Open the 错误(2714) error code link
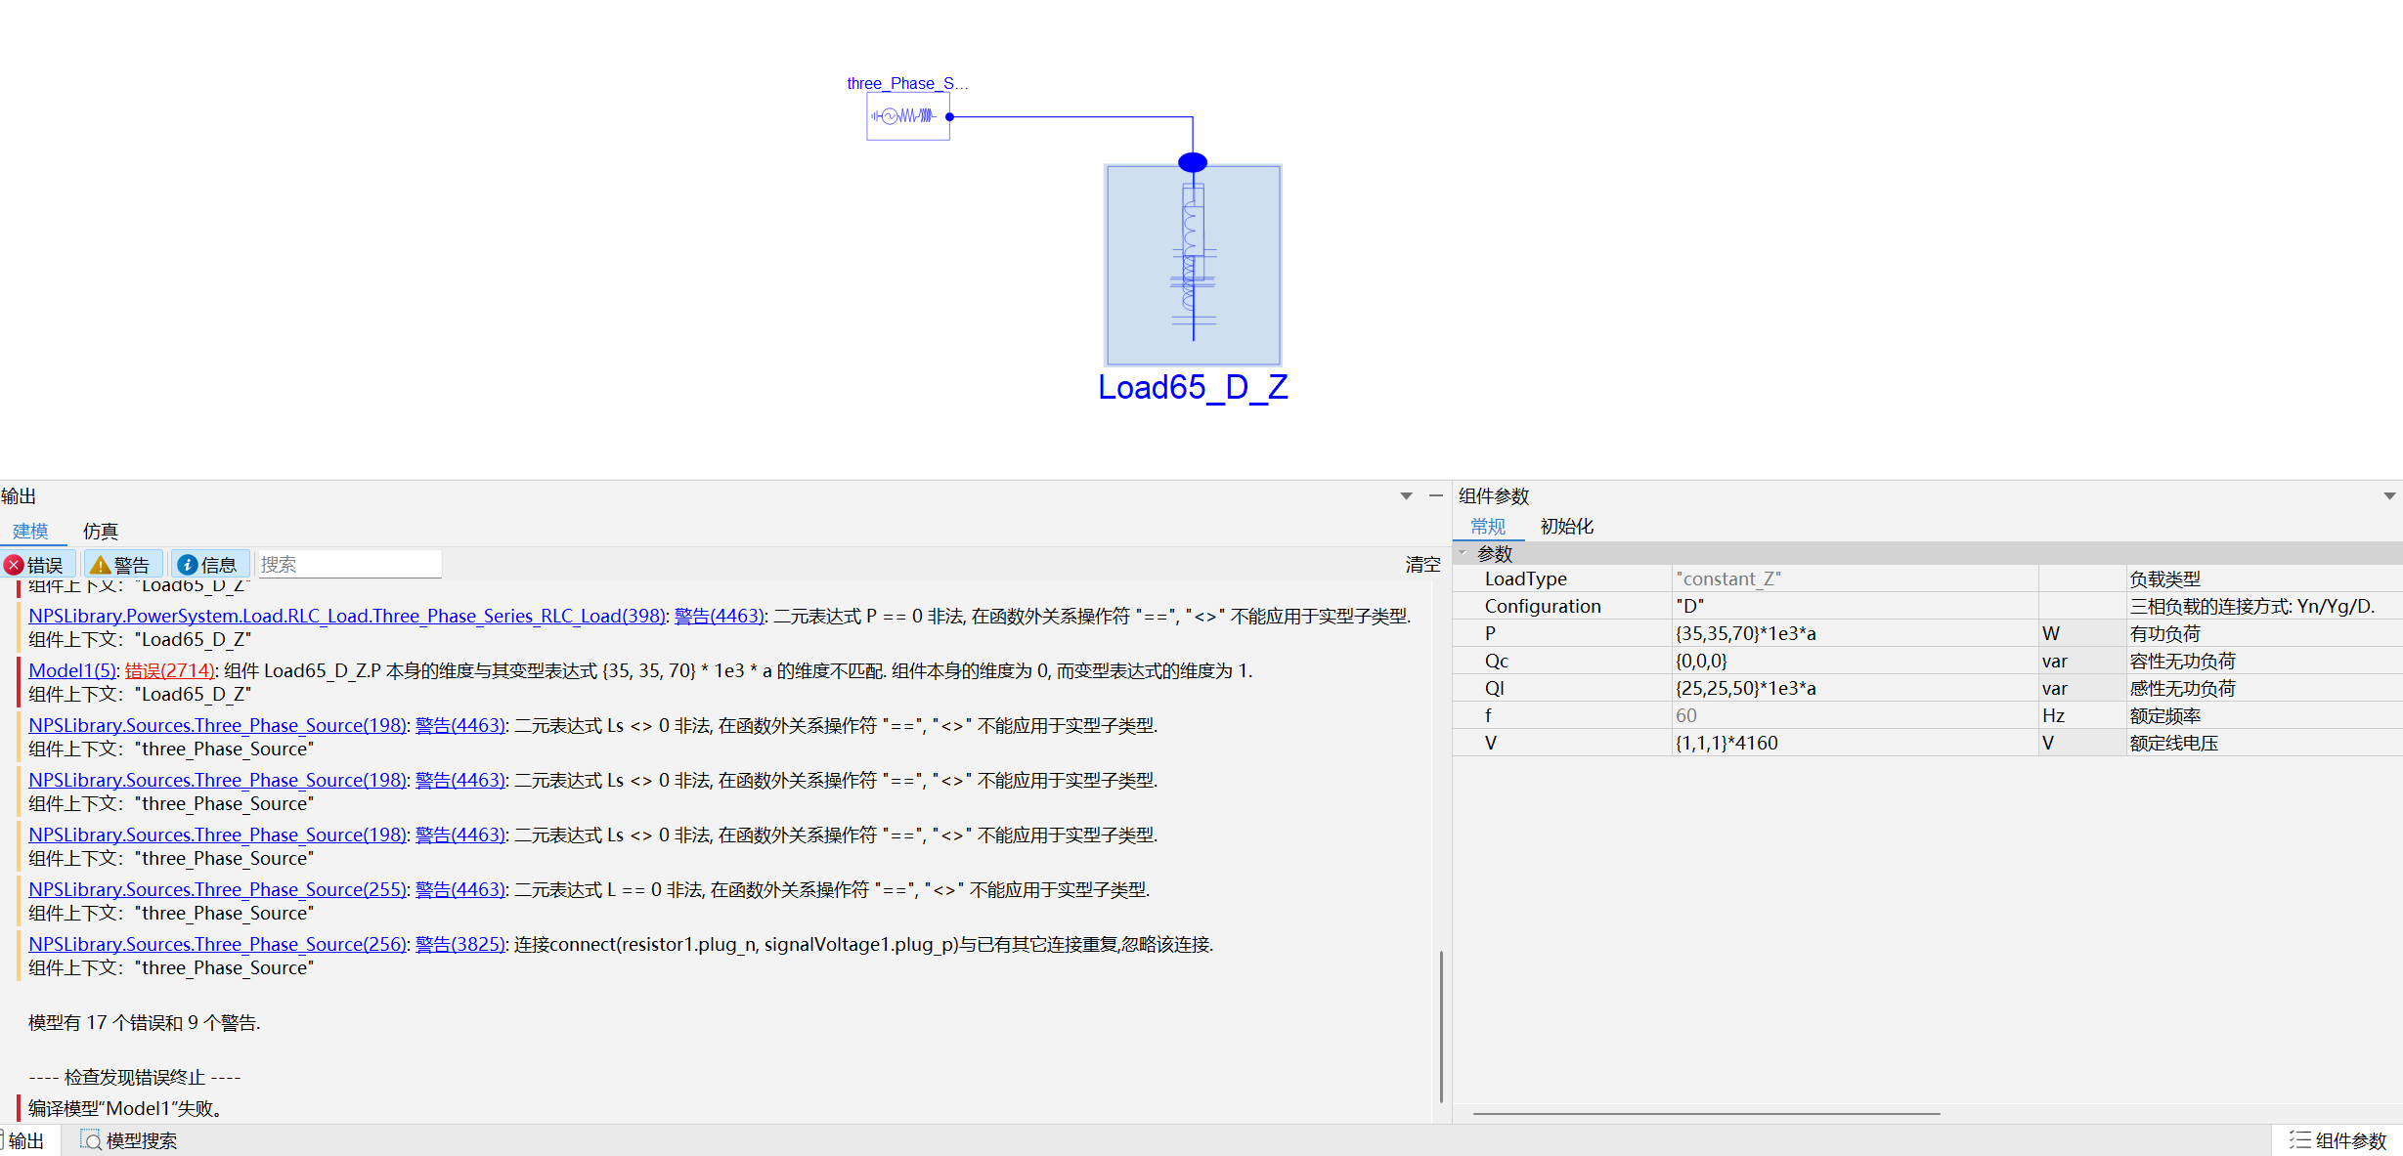This screenshot has width=2403, height=1156. (169, 670)
